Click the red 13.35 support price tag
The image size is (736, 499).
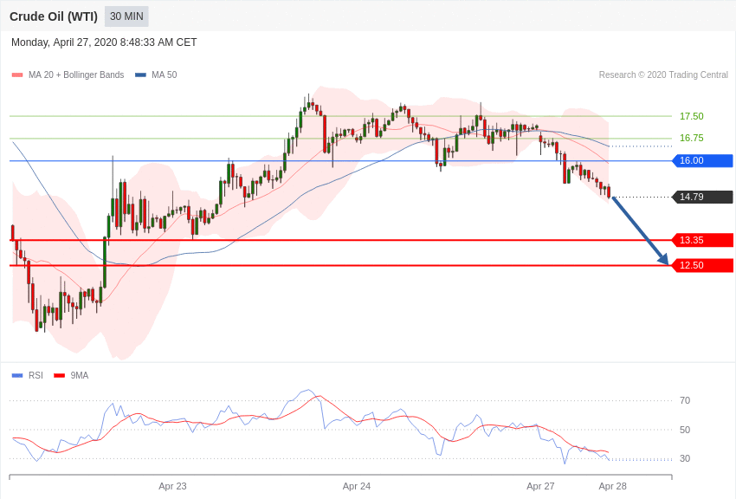pos(703,240)
